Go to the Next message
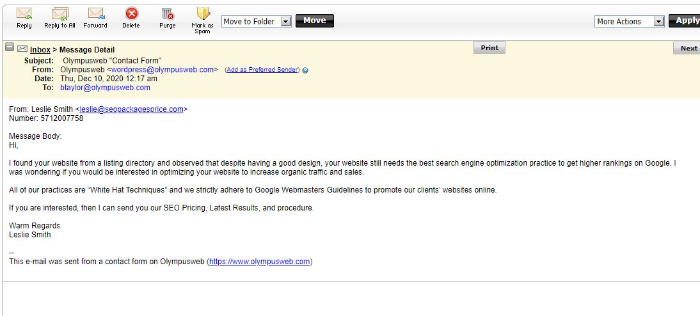Viewport: 700px width, 316px height. (688, 48)
